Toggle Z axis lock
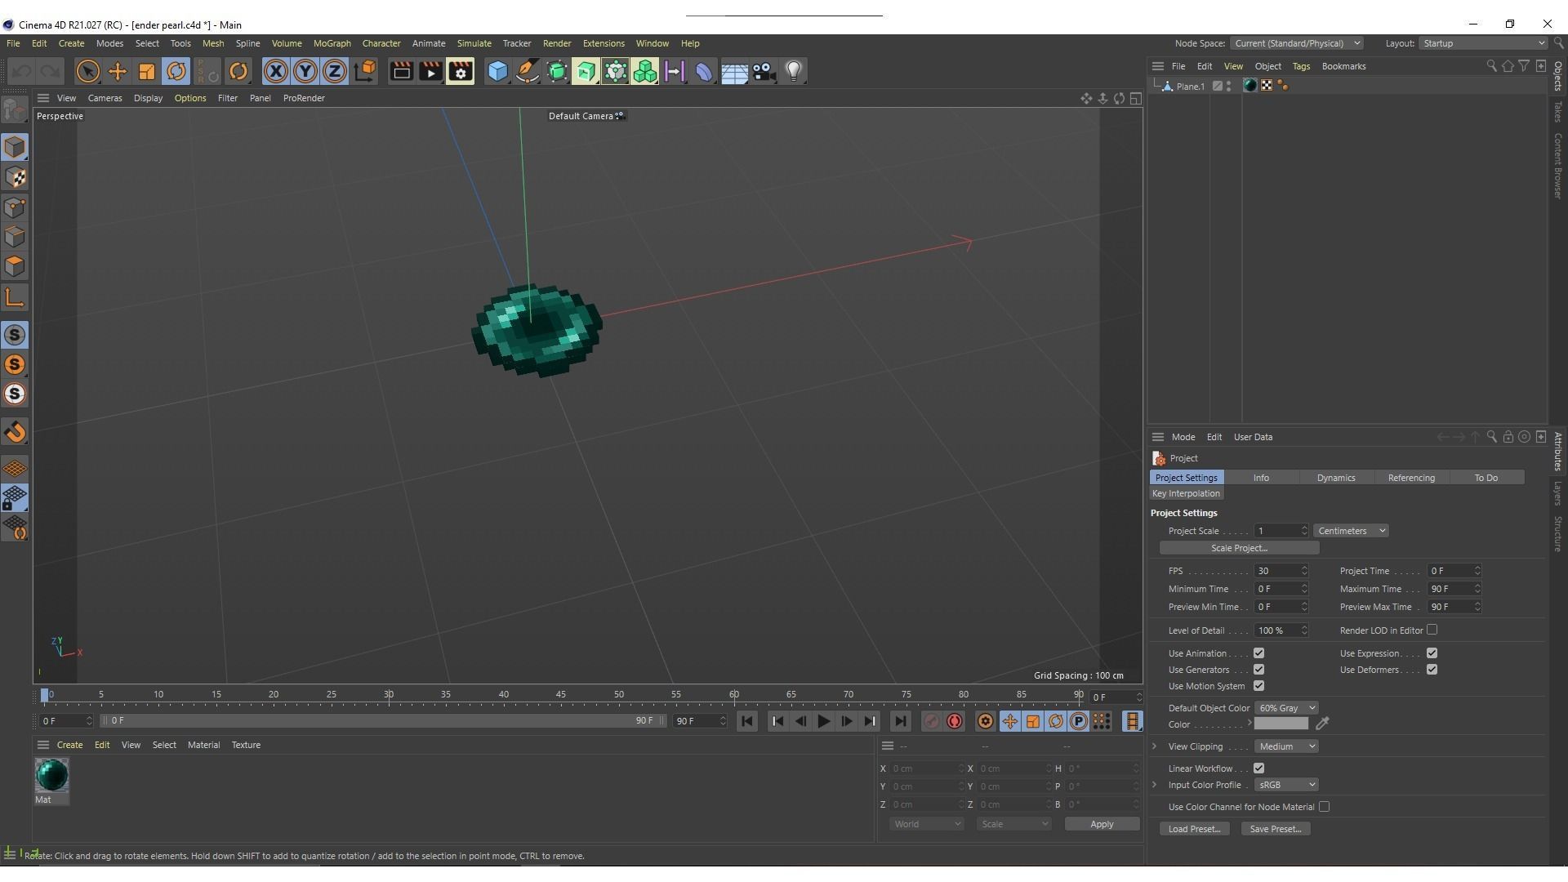1568x882 pixels. 335,72
